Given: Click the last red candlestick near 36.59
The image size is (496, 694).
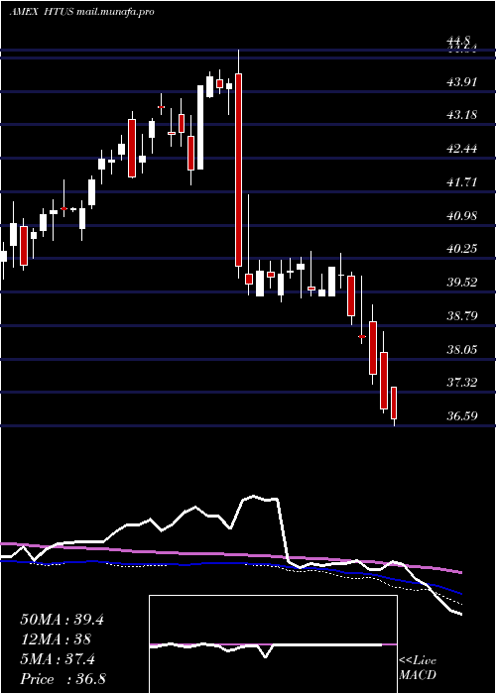Looking at the screenshot, I should pos(394,403).
